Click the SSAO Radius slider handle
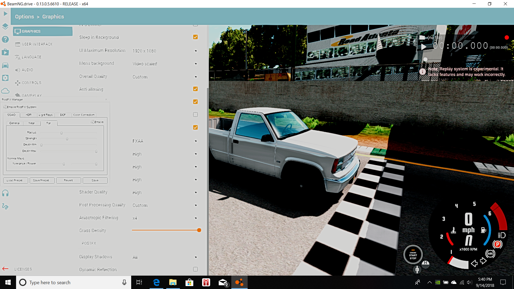The image size is (514, 289). coord(61,133)
